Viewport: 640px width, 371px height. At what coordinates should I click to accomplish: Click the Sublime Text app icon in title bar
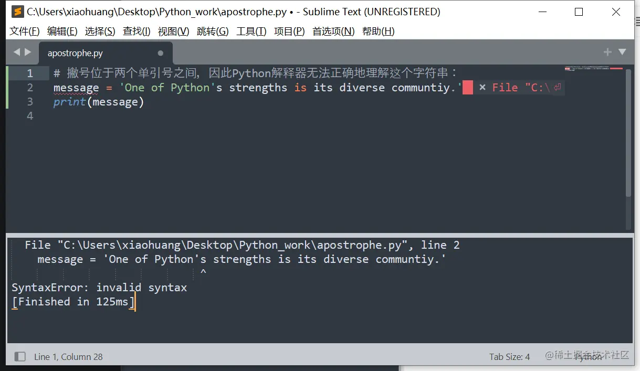[x=17, y=12]
